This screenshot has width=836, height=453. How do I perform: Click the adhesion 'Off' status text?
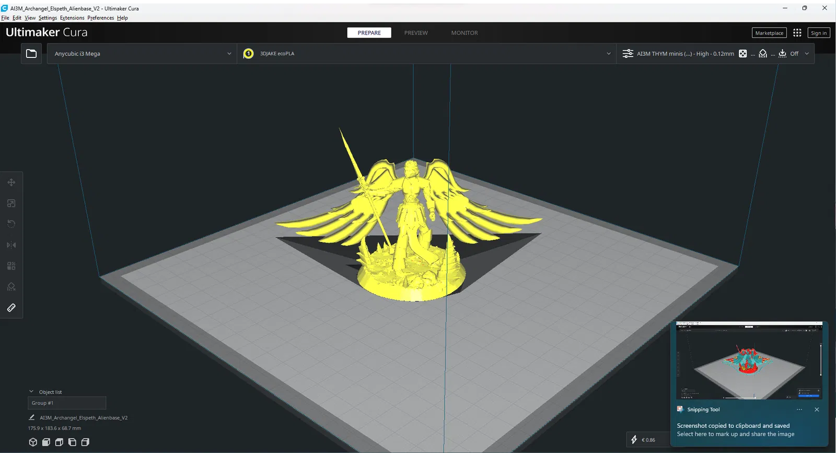pyautogui.click(x=794, y=53)
